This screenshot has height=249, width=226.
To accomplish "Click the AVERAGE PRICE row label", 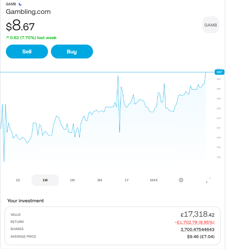I will tap(24, 236).
